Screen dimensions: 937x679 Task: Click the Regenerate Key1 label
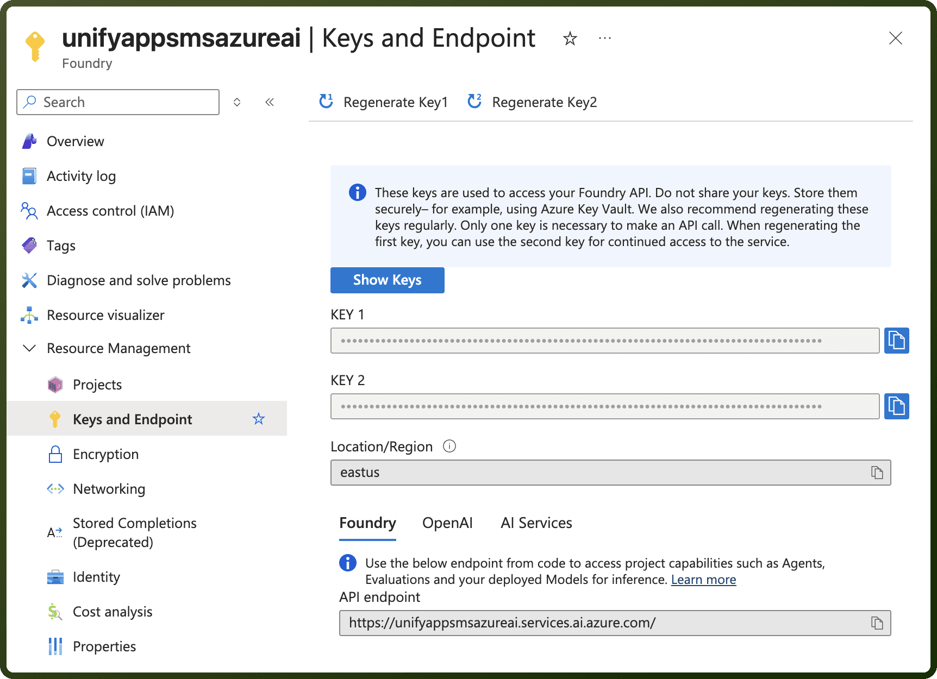[x=396, y=102]
